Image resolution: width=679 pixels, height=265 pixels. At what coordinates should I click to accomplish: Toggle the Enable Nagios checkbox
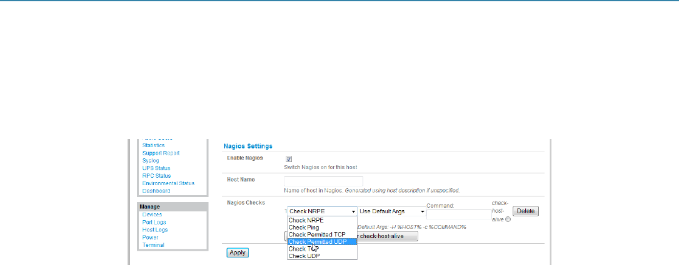pos(289,159)
